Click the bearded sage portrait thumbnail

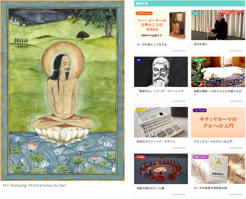(x=161, y=72)
